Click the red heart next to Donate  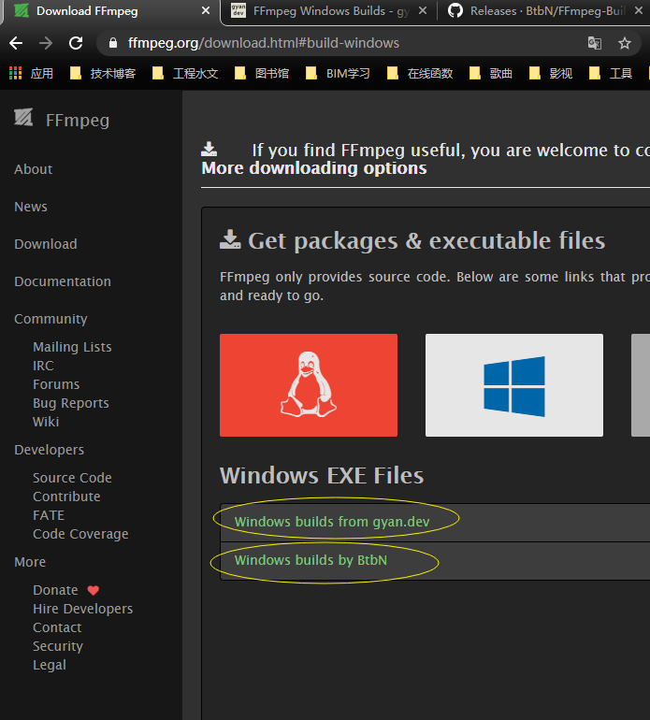pos(94,591)
